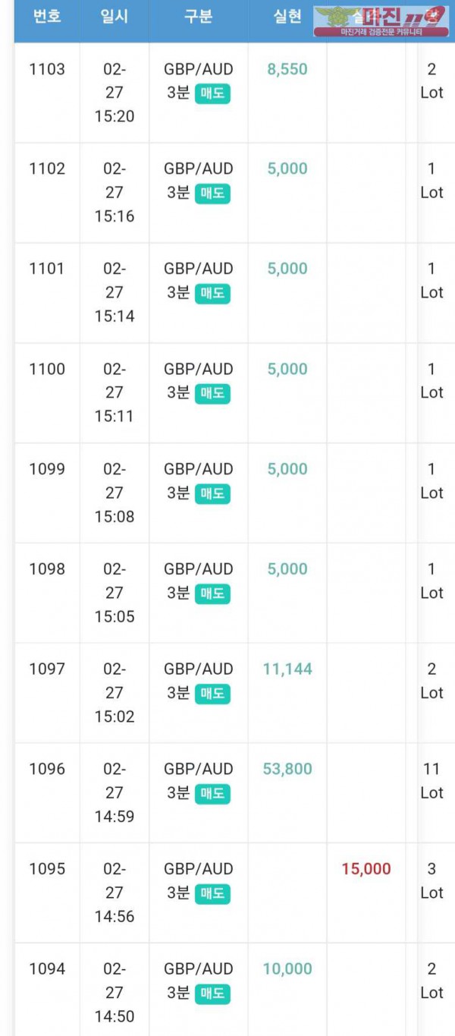455x1036 pixels.
Task: Click the watermark logo at top right
Action: (381, 21)
